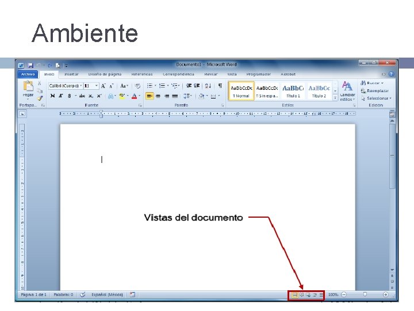Click the Cut scissors icon
The image size is (414, 311).
(39, 84)
